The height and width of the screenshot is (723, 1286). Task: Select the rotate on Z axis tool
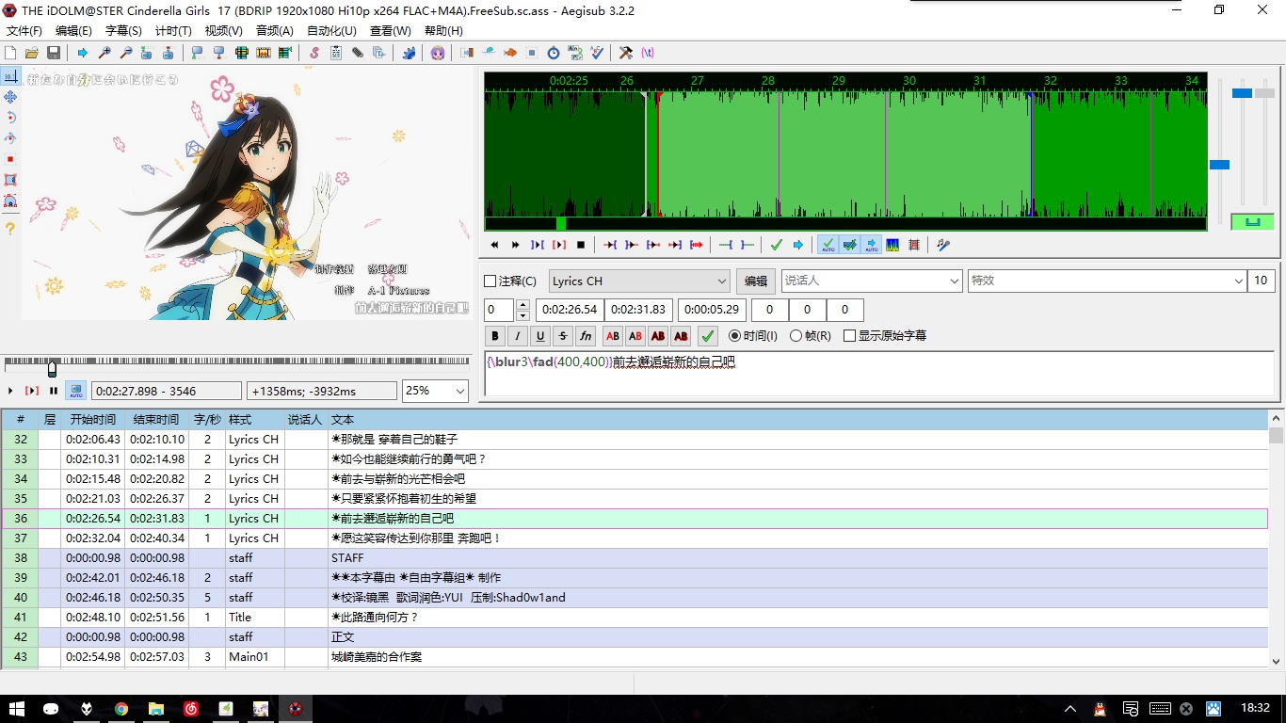click(10, 118)
